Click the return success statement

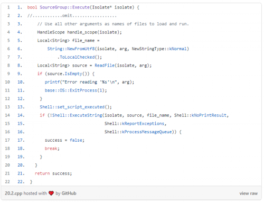[x=53, y=173]
